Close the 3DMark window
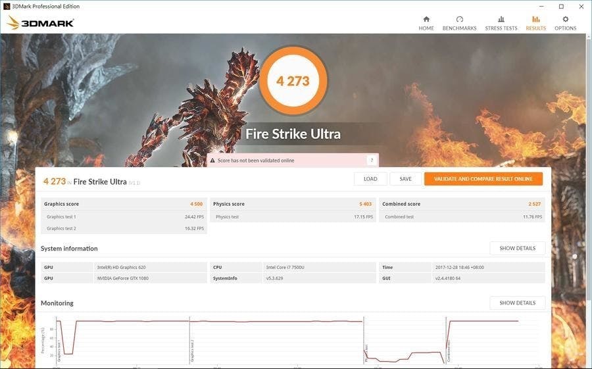Screen dimensions: 592x369 click(x=581, y=7)
